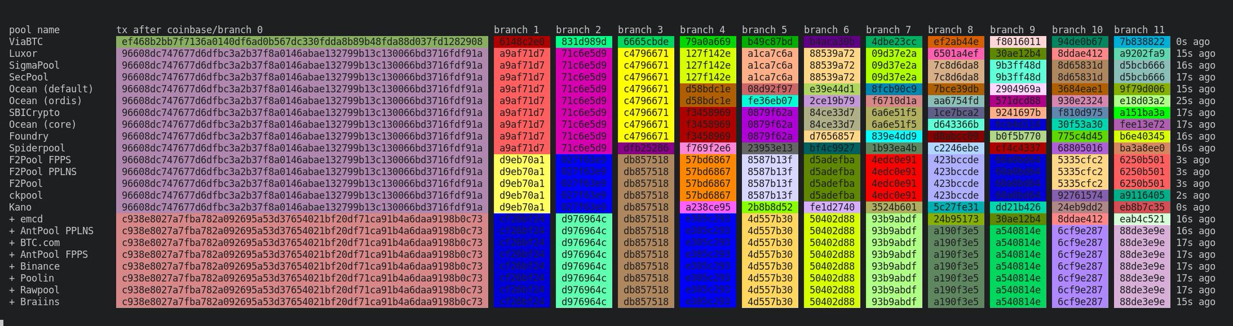Click ViaBTC's long green branch 0 hash
Screen dimensions: 1233x326
click(x=302, y=42)
